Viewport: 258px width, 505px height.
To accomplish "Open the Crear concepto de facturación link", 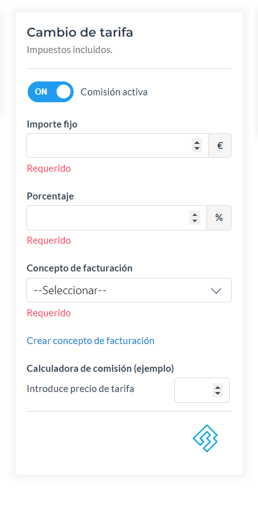I will click(x=91, y=341).
